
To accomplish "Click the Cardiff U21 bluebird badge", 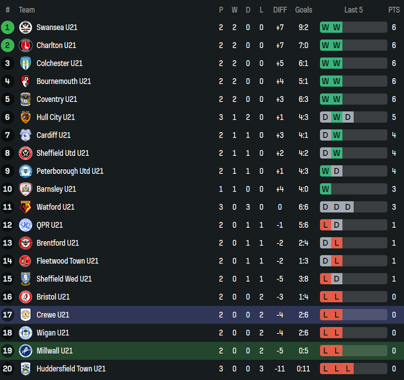I will coord(25,135).
